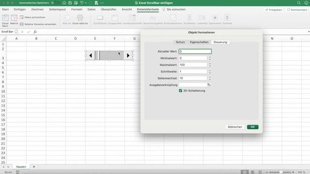
Task: Toggle Relative Verweise verwenden
Action: click(38, 24)
